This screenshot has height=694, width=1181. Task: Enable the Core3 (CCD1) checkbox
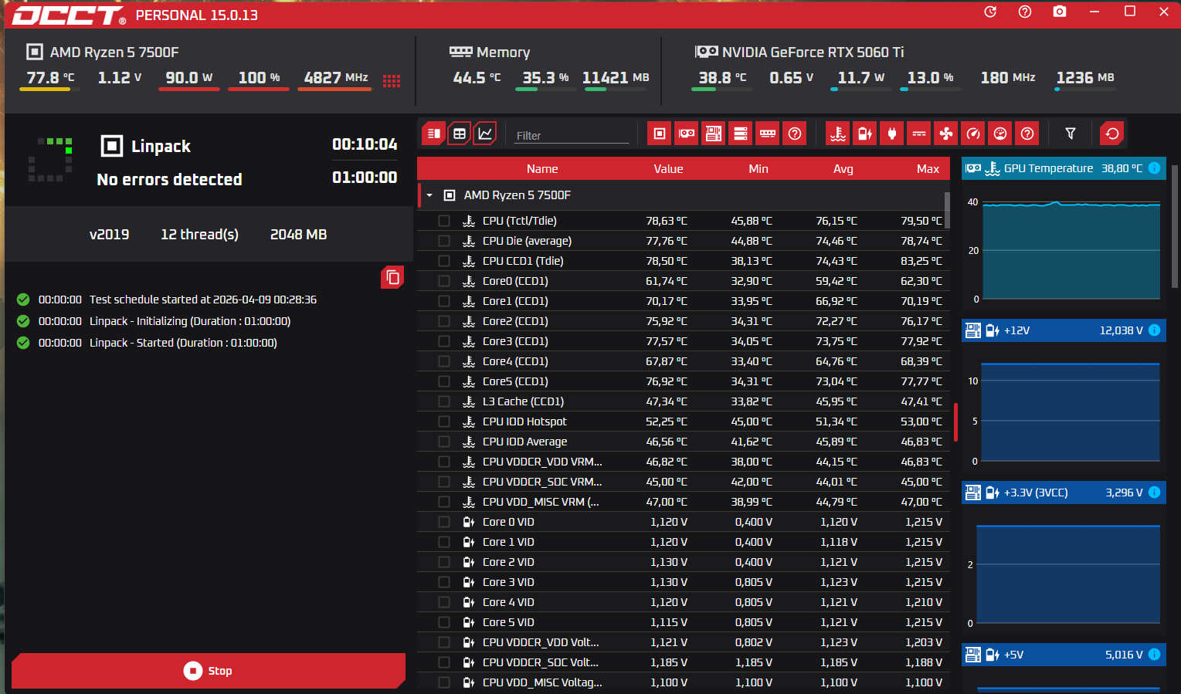pos(444,341)
